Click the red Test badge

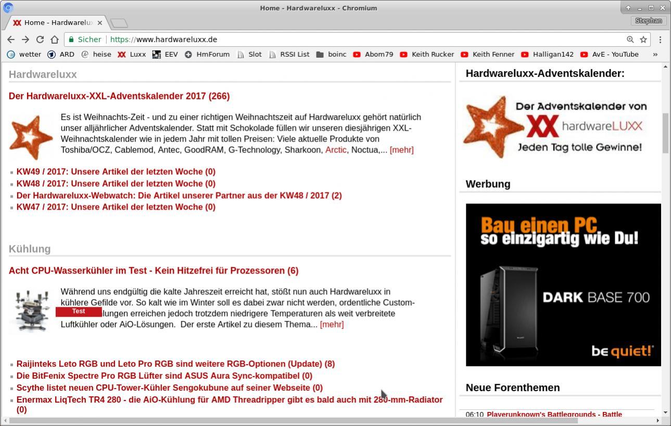pyautogui.click(x=79, y=312)
